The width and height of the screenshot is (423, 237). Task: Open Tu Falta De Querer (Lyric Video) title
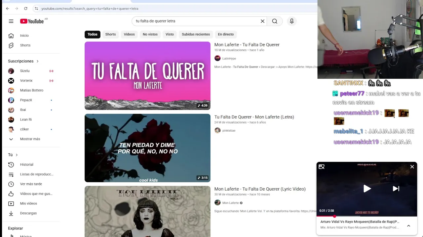(260, 189)
